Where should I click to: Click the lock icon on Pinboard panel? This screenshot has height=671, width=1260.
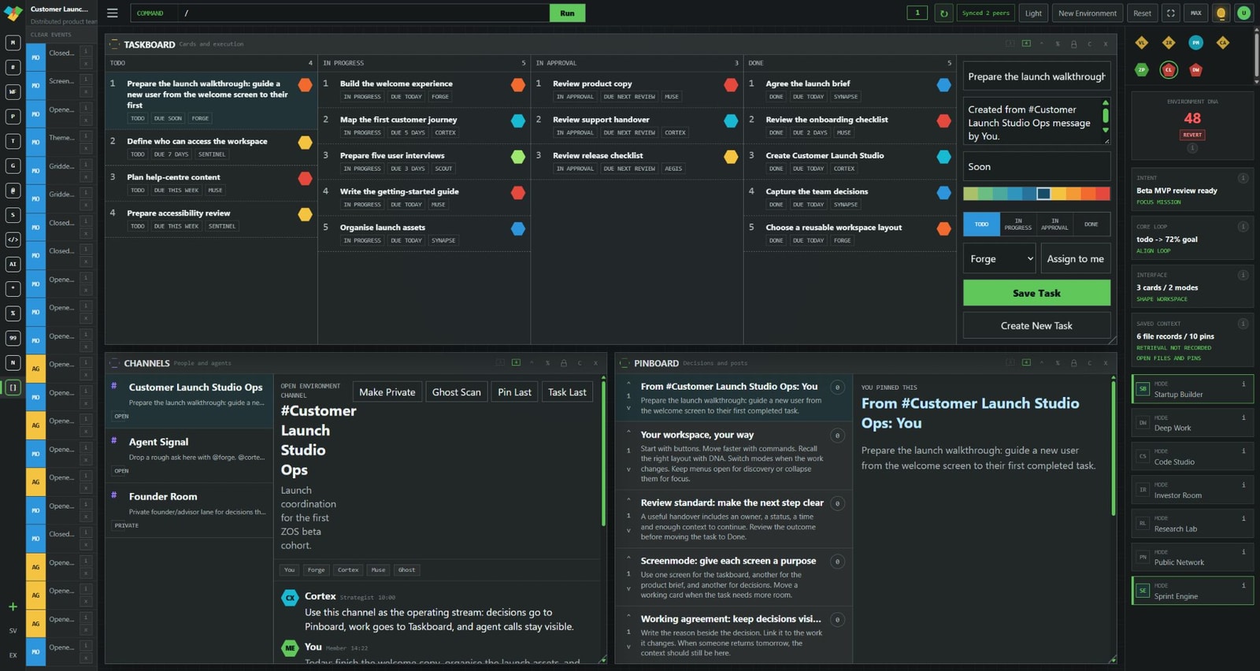tap(1073, 363)
